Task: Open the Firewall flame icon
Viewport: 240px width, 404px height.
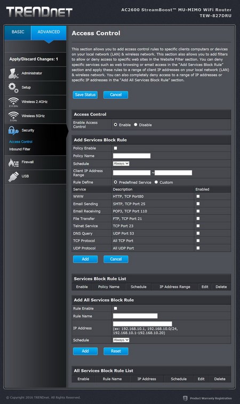Action: 13,163
